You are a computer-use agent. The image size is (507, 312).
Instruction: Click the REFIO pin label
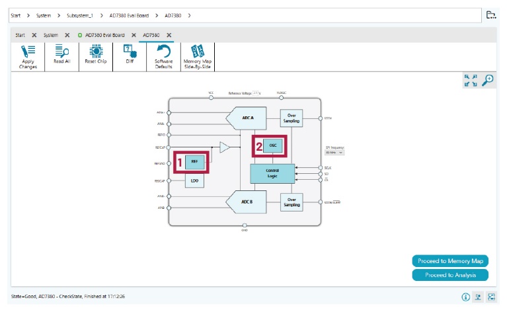(161, 135)
